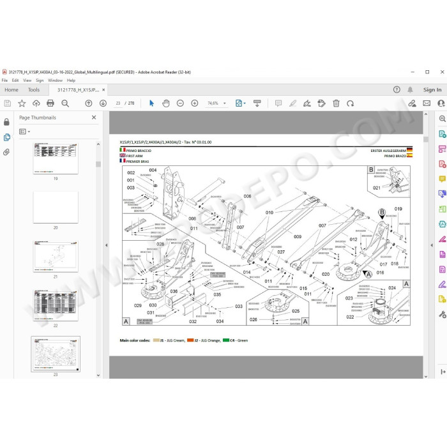This screenshot has height=447, width=447.
Task: Click the thumbnails panel scroll-down arrow
Action: pos(98,375)
